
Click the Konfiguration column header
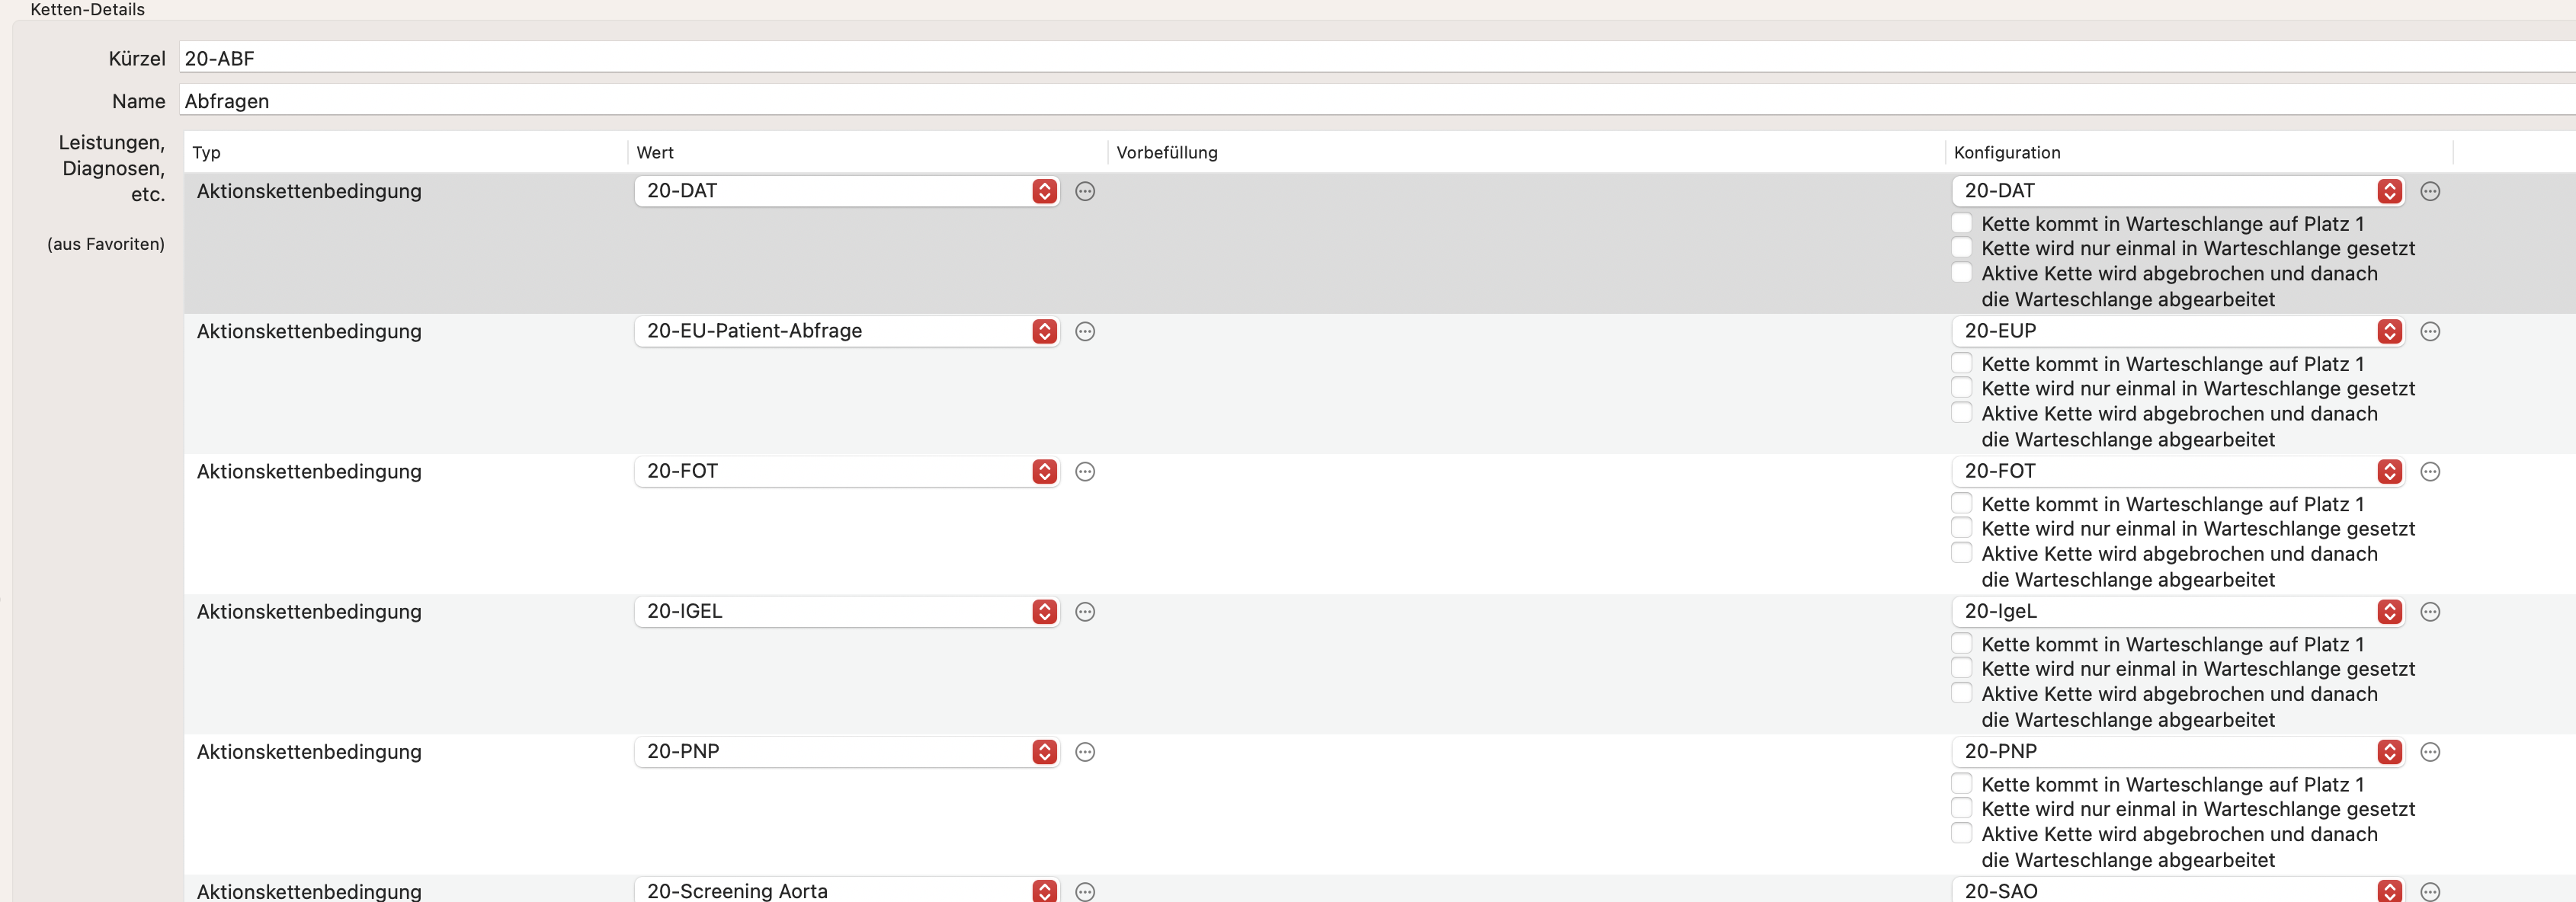tap(2199, 152)
